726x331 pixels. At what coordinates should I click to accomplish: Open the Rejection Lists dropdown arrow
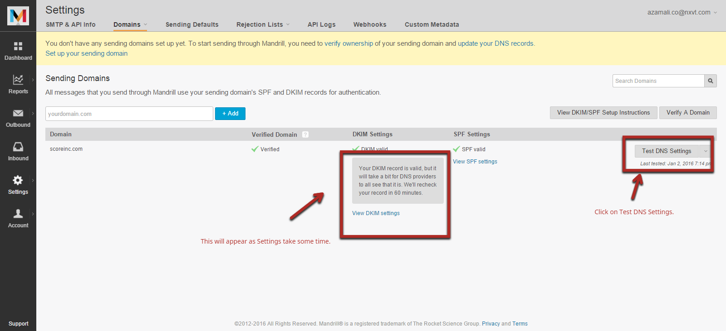click(x=288, y=24)
